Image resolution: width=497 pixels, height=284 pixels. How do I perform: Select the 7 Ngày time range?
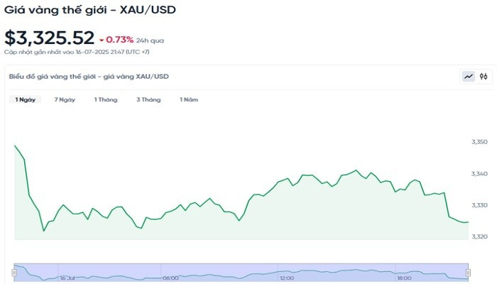pos(65,100)
